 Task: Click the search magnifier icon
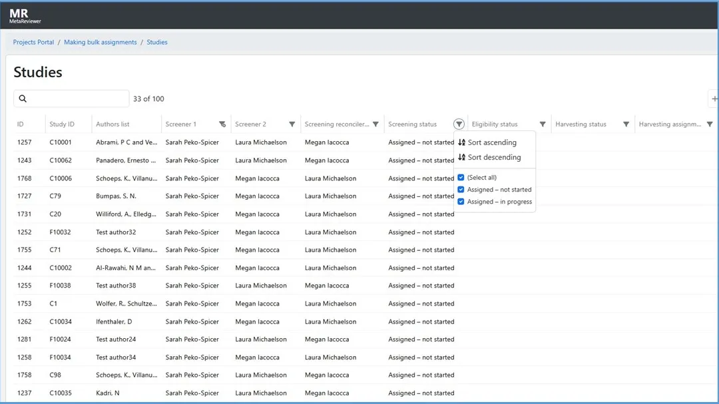pyautogui.click(x=23, y=99)
